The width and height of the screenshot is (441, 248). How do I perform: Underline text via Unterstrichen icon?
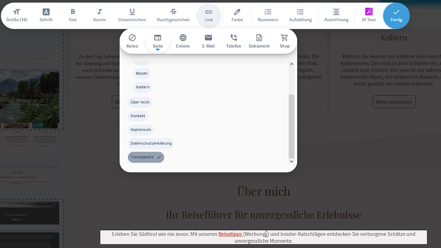(132, 15)
